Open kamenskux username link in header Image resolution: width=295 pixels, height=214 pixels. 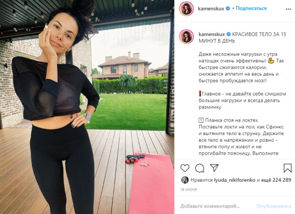[x=211, y=9]
